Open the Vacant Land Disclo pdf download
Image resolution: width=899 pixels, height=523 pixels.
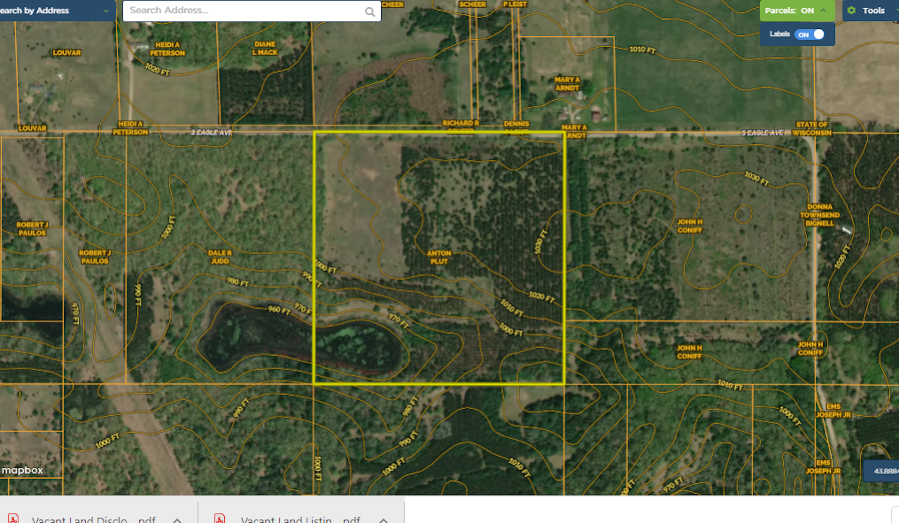93,520
